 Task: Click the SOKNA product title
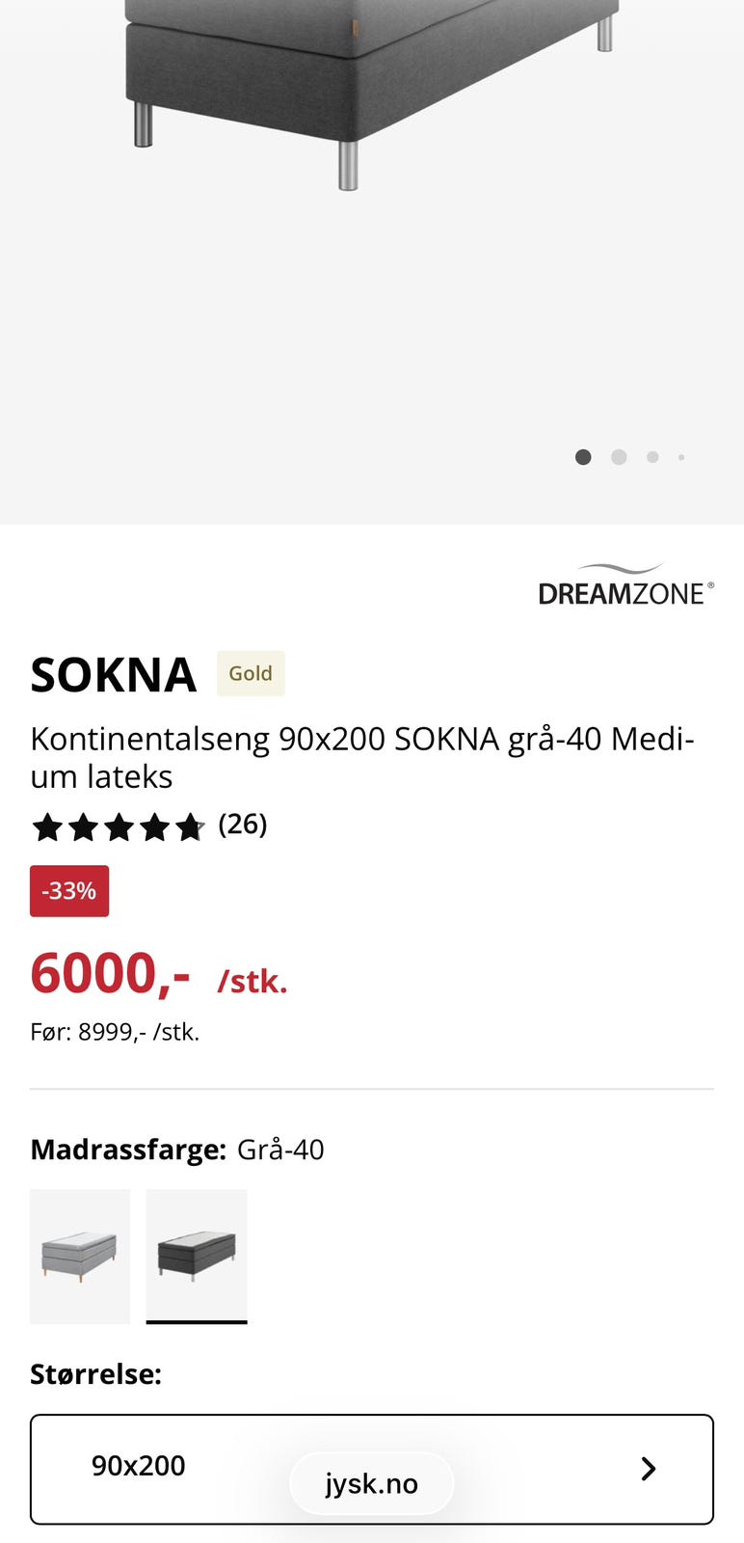coord(114,674)
